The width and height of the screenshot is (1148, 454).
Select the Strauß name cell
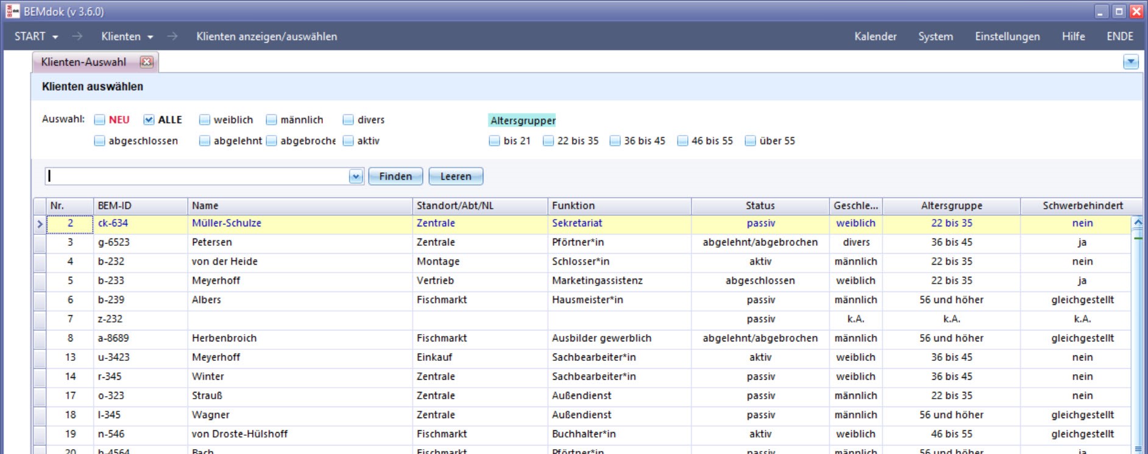click(x=300, y=396)
